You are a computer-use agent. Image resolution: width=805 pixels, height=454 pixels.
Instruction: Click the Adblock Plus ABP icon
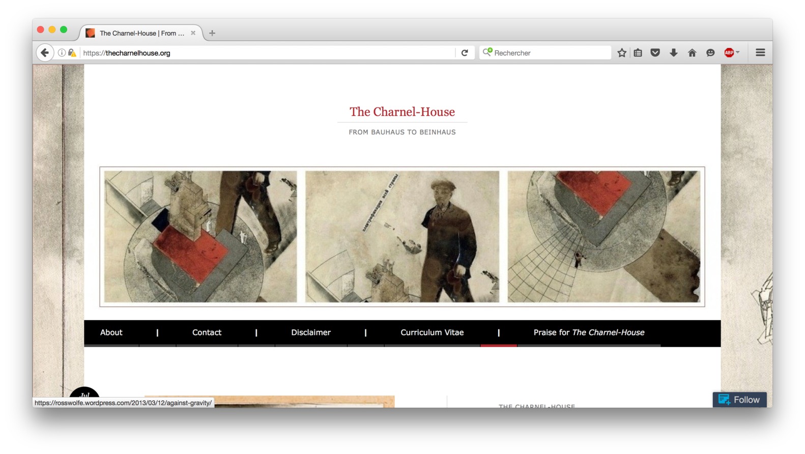tap(729, 52)
